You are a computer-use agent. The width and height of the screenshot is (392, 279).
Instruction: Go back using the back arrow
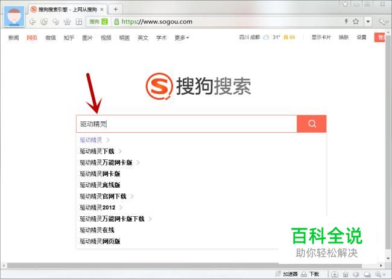coord(33,22)
